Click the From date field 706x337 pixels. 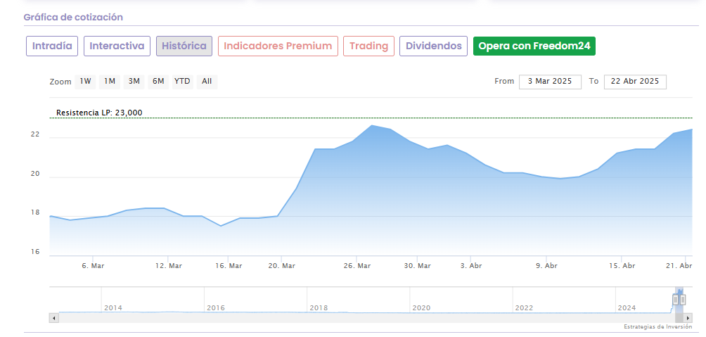[x=550, y=82]
